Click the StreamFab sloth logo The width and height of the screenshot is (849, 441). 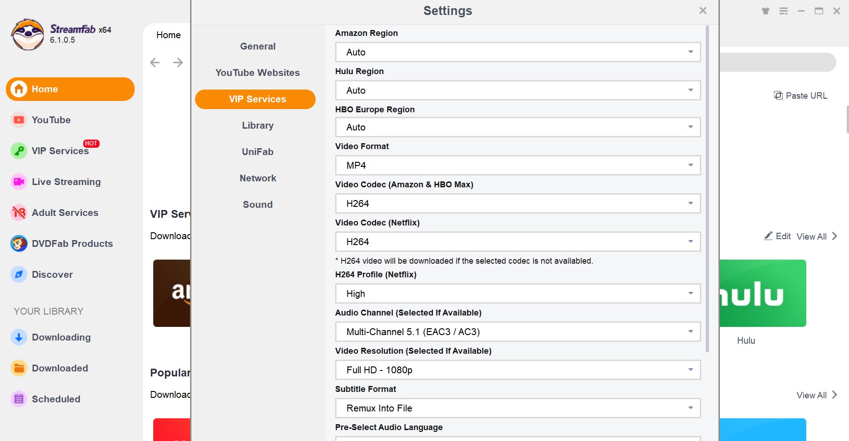coord(28,35)
